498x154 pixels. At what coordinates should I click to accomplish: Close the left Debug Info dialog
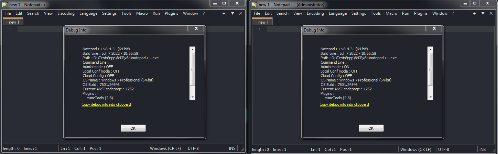196,28
